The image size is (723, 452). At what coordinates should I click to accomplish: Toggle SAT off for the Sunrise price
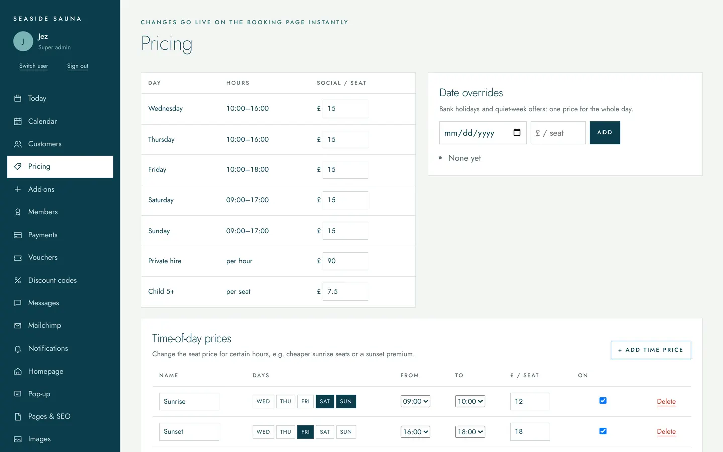pos(325,402)
